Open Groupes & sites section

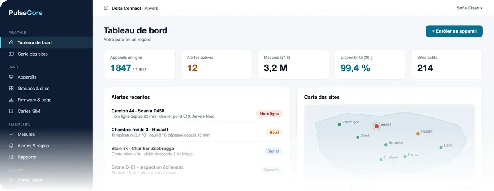point(46,89)
